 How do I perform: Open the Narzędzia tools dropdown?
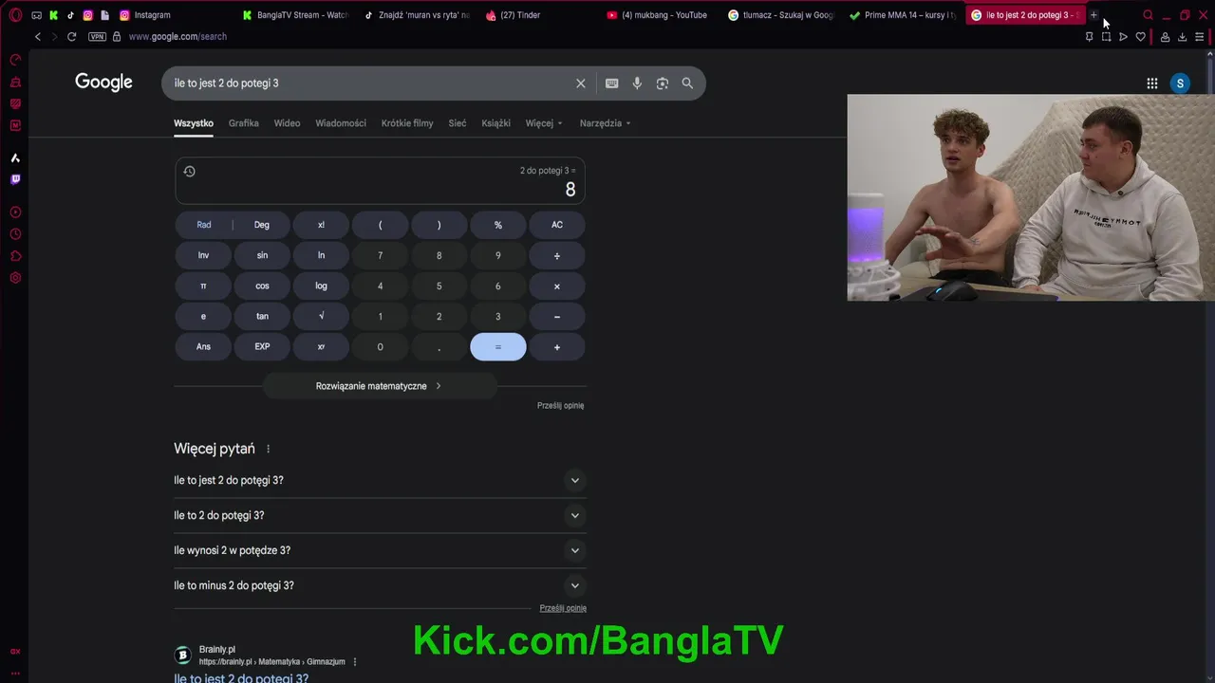point(606,123)
